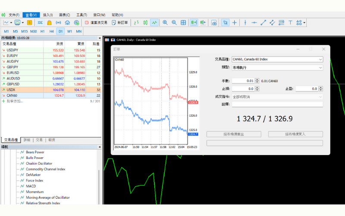The height and width of the screenshot is (216, 345).
Task: Toggle auto-scroll chart to end
Action: [x=194, y=22]
